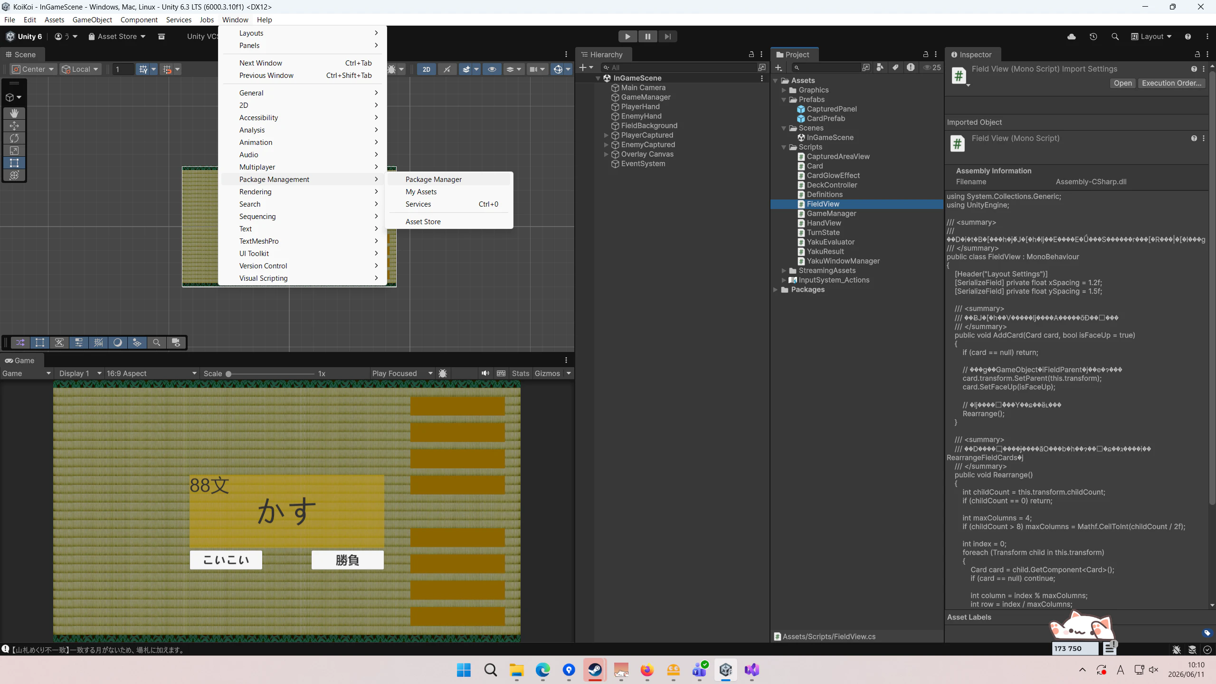The image size is (1216, 684).
Task: Open global Search magnifier icon
Action: coord(1115,37)
